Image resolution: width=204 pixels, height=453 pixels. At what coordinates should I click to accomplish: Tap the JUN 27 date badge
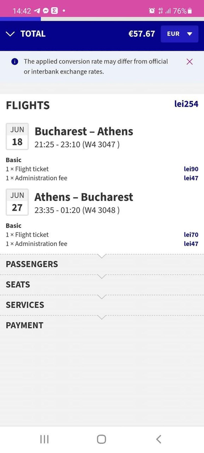[x=17, y=202]
